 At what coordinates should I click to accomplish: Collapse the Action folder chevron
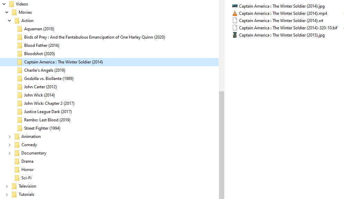tap(9, 21)
